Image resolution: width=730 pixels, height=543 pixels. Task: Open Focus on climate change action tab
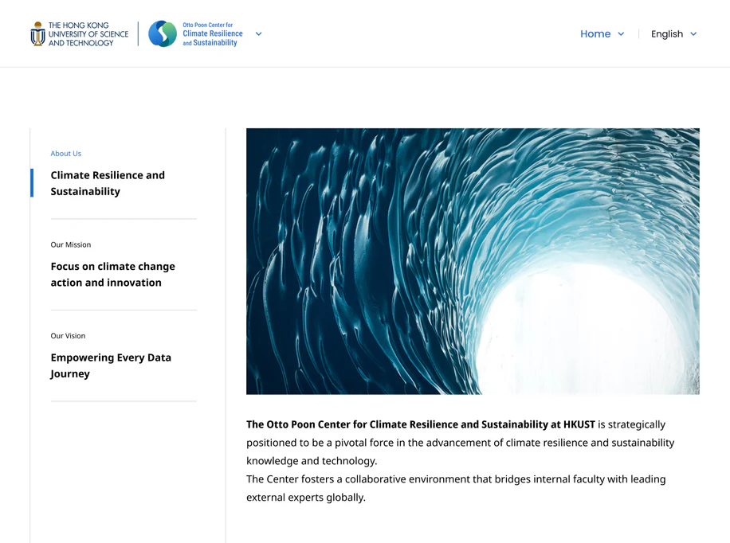(112, 275)
